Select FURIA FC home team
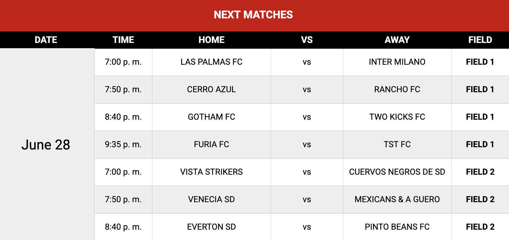The width and height of the screenshot is (509, 240). tap(212, 144)
